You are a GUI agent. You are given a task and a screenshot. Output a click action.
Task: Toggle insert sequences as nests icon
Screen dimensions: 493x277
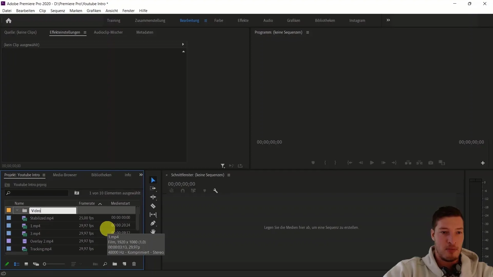[172, 191]
